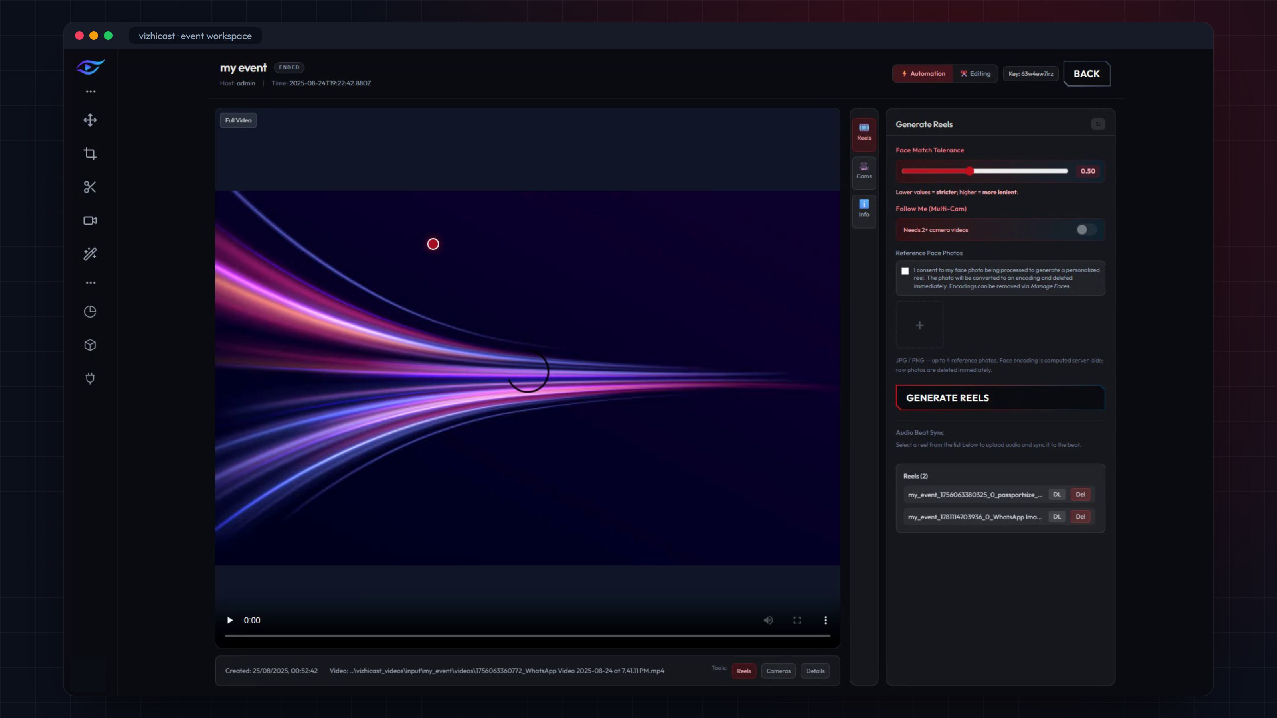Play the full video
The width and height of the screenshot is (1277, 718).
tap(229, 620)
